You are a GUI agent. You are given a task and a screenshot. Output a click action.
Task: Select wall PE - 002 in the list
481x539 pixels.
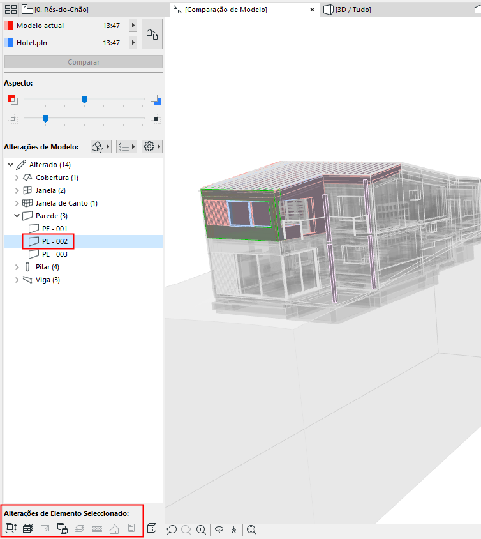click(55, 241)
